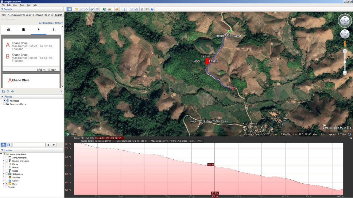Image resolution: width=353 pixels, height=198 pixels.
Task: Enable the 3D Buildings layer
Action: pos(6,174)
